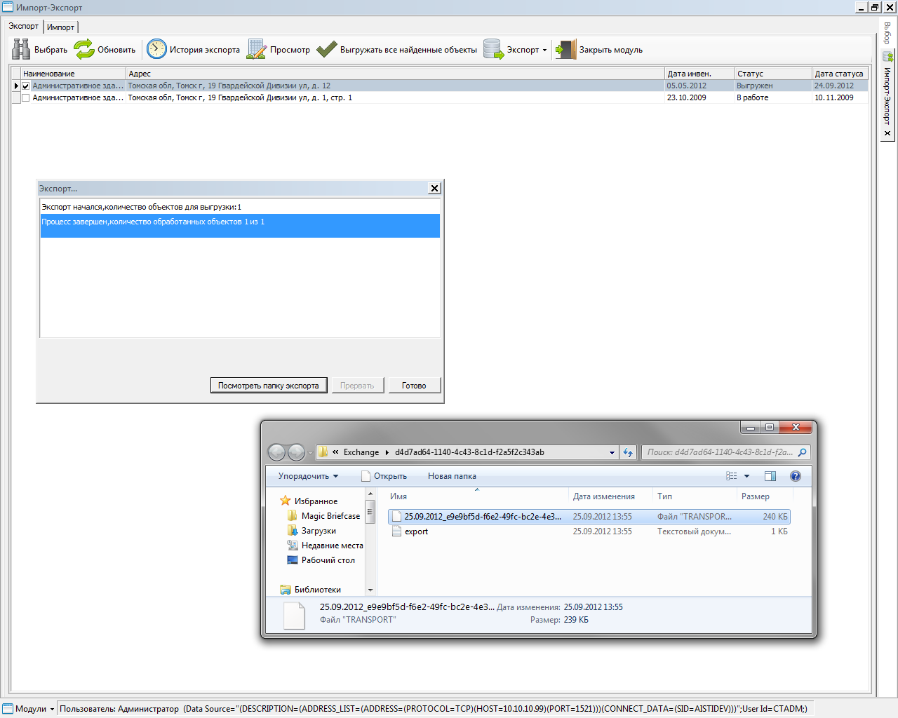898x718 pixels.
Task: Click the Закрыть модуль door icon
Action: point(565,49)
